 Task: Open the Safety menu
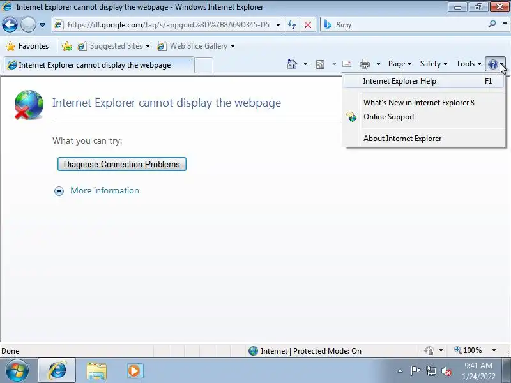(x=434, y=64)
